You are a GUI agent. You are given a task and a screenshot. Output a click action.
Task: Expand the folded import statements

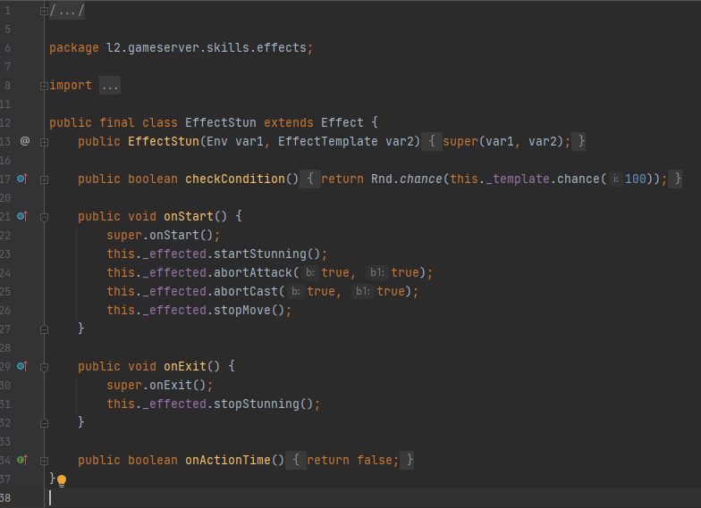click(44, 86)
